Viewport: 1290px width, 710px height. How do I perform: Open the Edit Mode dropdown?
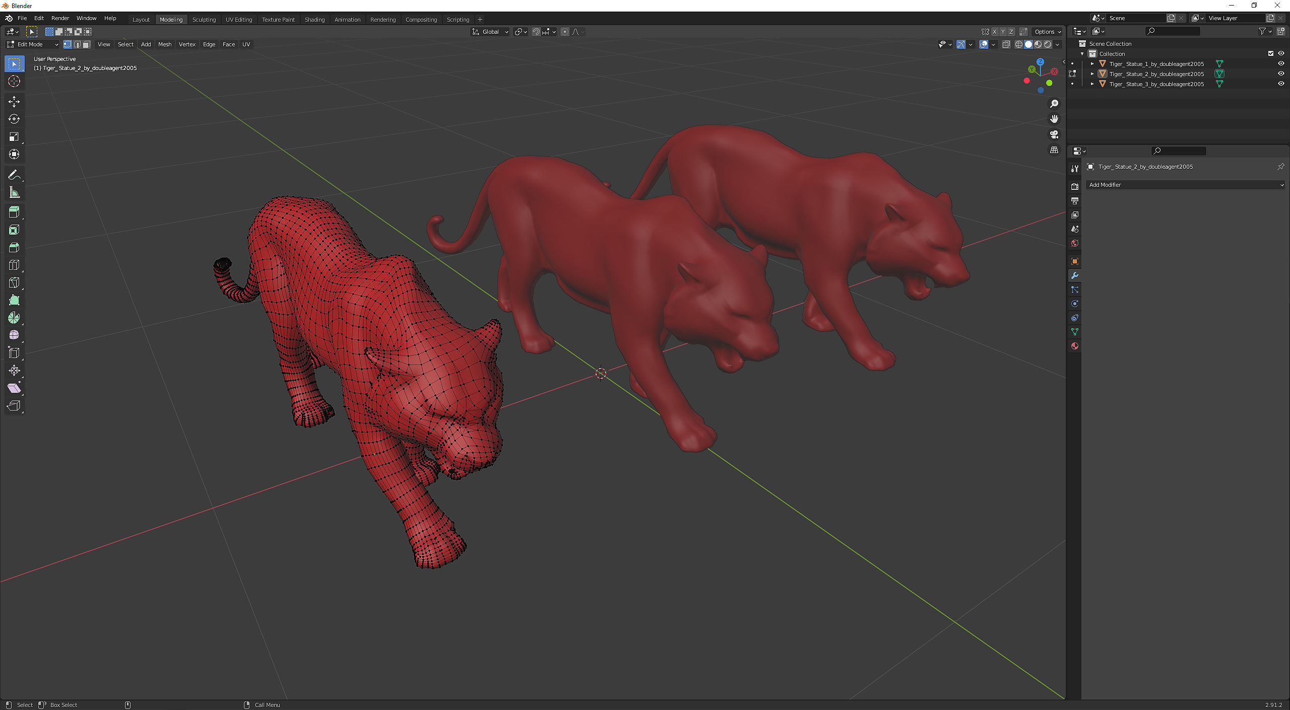(x=33, y=44)
